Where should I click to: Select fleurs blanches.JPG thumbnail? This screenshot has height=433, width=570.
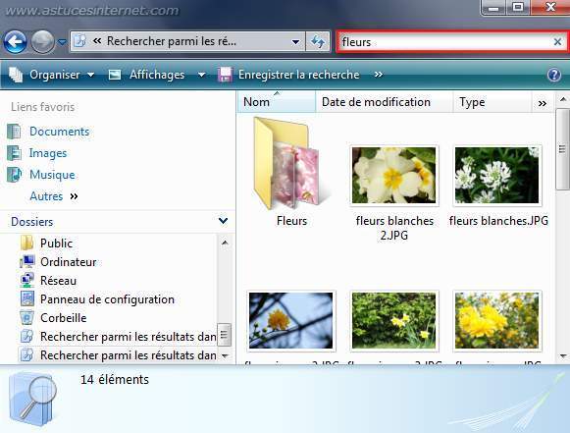coord(497,176)
